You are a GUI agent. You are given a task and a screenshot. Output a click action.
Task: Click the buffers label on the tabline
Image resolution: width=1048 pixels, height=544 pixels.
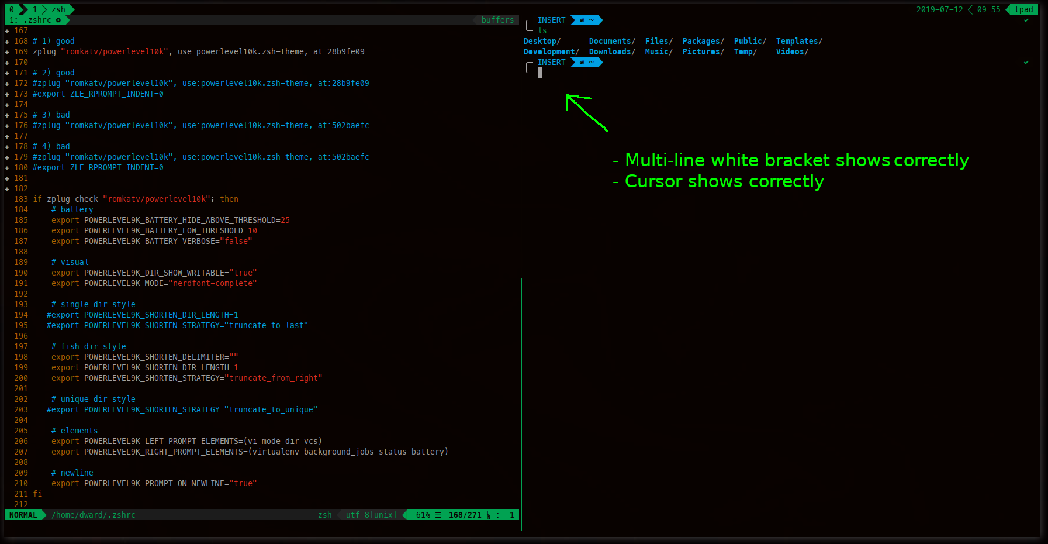[497, 20]
